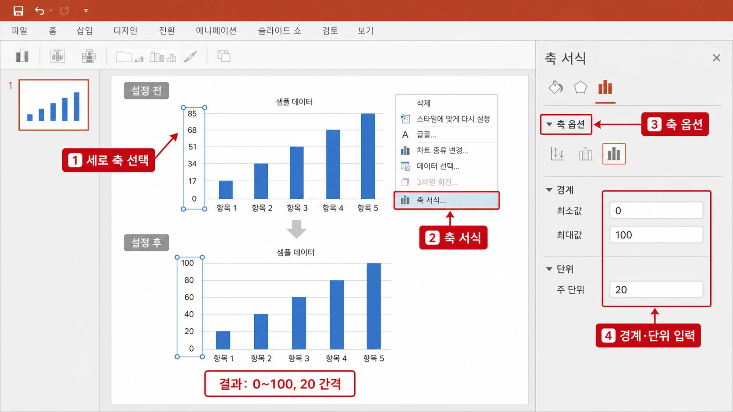Open the undo history dropdown arrow
This screenshot has height=412, width=733.
pos(51,11)
